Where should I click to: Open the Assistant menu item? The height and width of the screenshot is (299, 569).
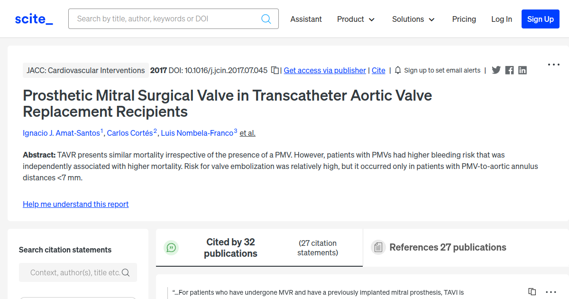(306, 19)
